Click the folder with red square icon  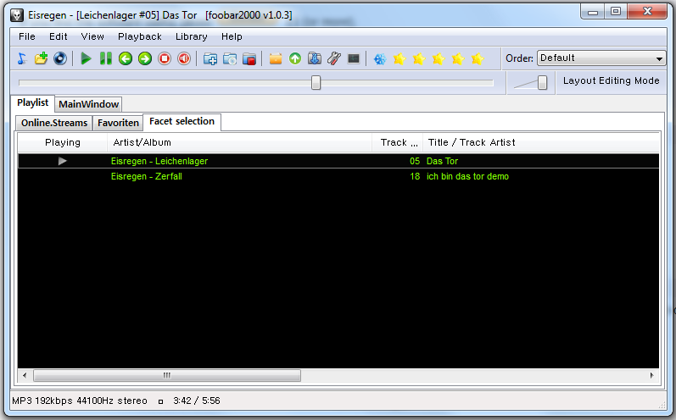[x=249, y=58]
